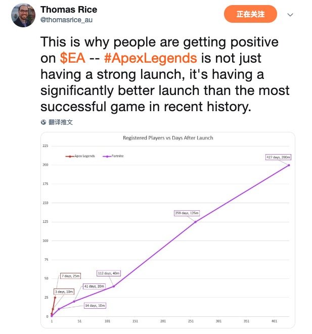Click the 翻译推文 translate tweet link

tap(61, 122)
